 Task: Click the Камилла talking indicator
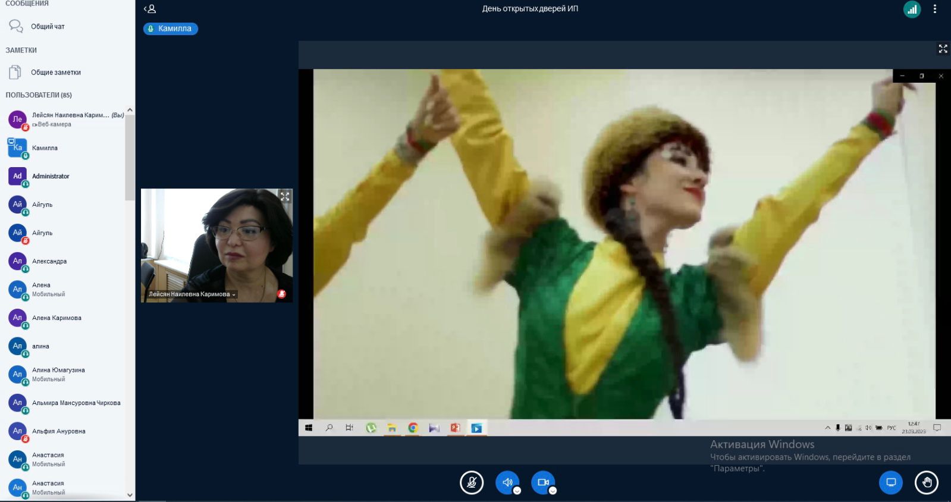[170, 29]
